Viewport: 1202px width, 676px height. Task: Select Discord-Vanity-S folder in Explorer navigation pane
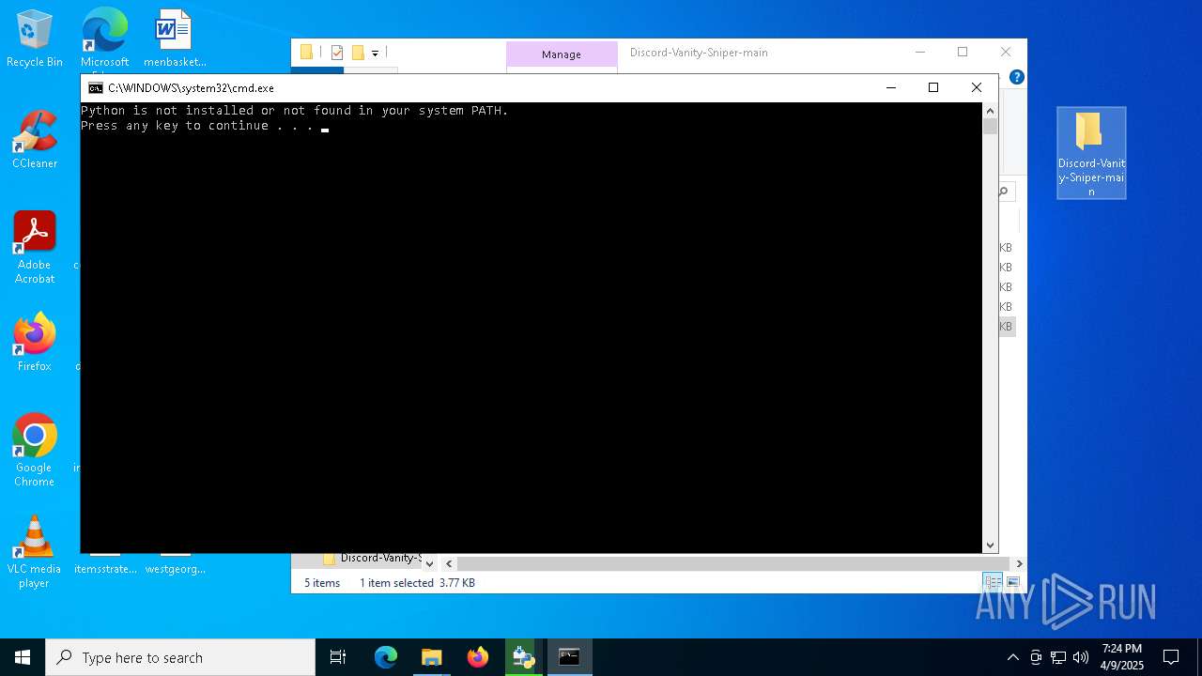coord(373,558)
